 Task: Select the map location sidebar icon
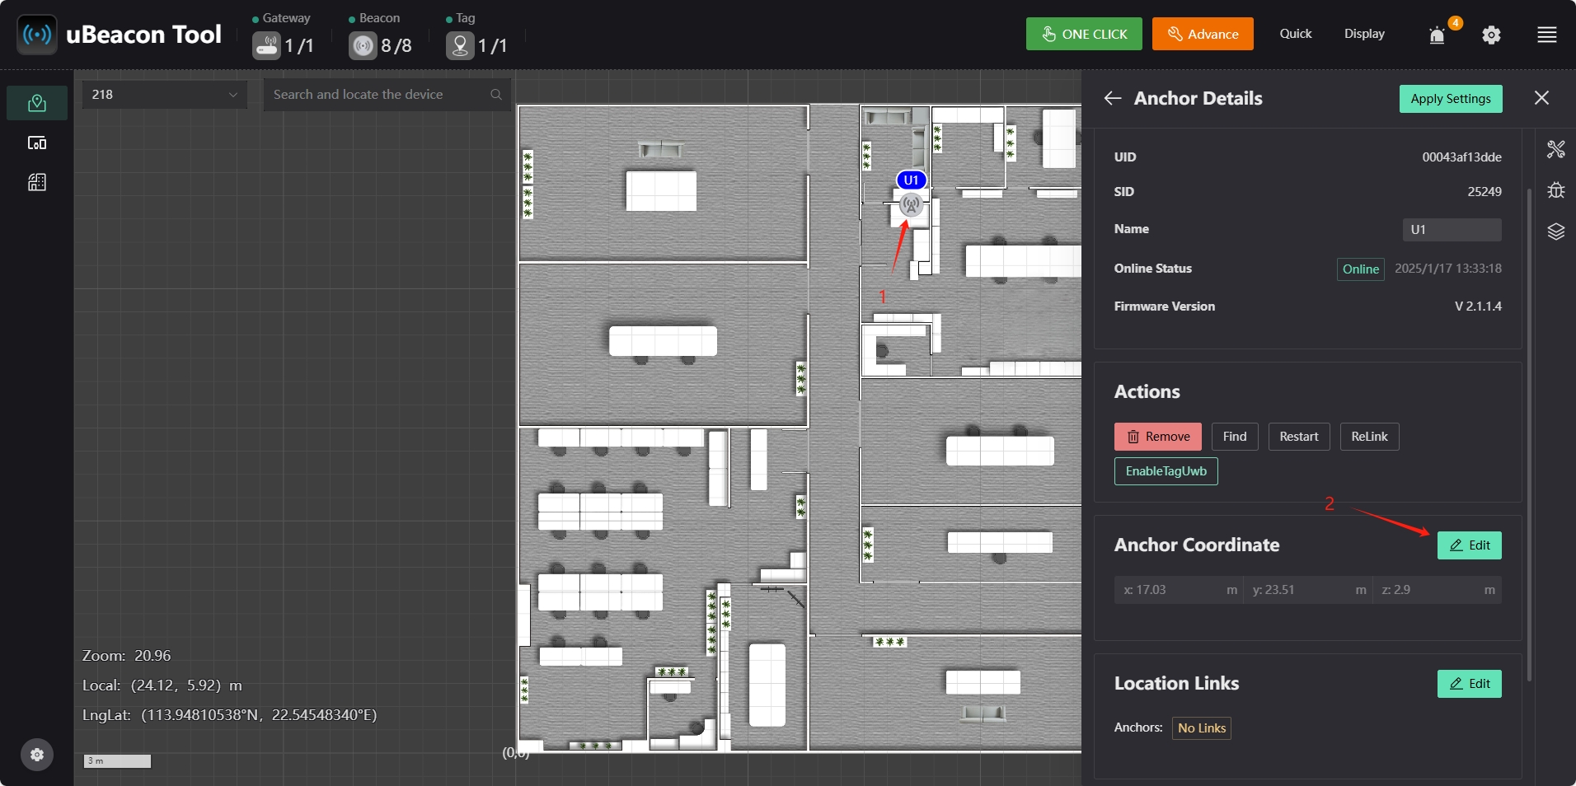[x=37, y=103]
